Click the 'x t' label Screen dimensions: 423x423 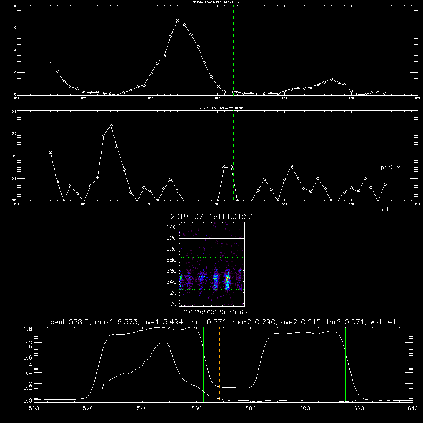click(x=385, y=210)
